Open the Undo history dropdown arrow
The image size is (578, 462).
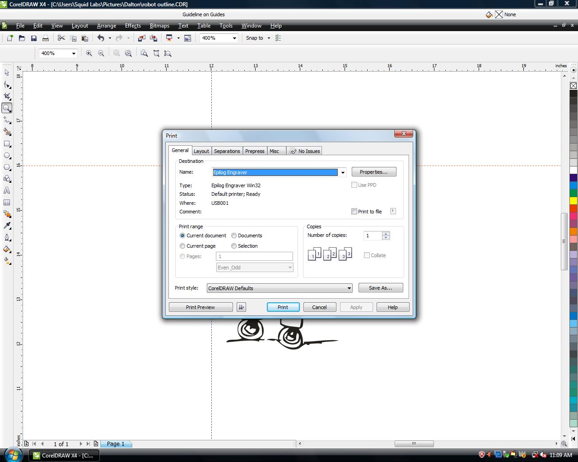(x=110, y=38)
